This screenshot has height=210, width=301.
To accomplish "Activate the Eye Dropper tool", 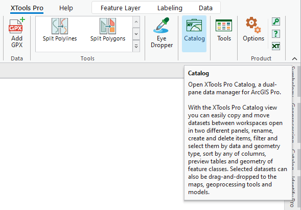I will (161, 33).
